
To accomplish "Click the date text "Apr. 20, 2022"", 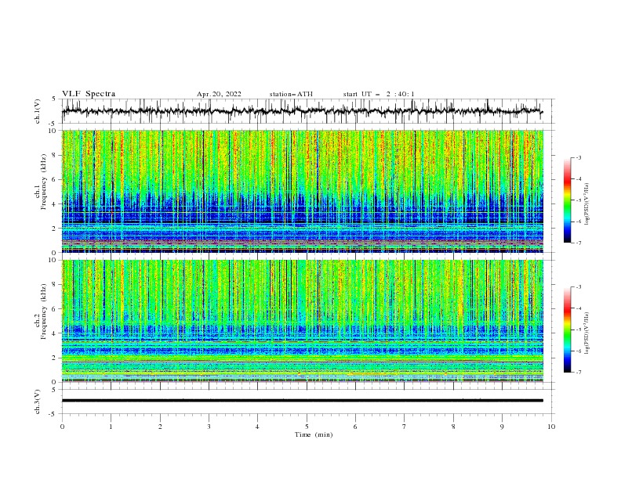I will [219, 94].
